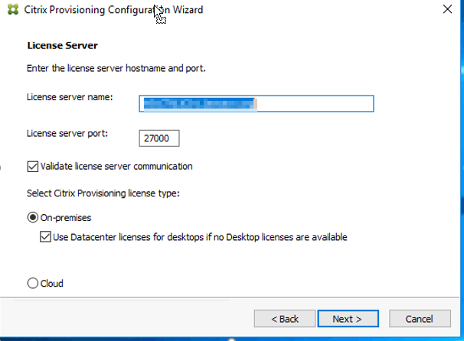The image size is (464, 341).
Task: Click the 'License server port:' label
Action: point(67,133)
